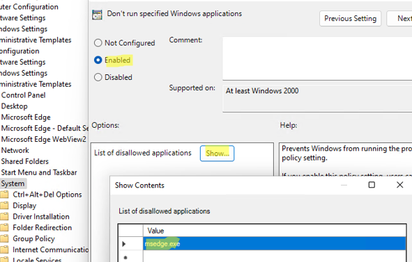Click the policy setting icon beside the title

[97, 15]
